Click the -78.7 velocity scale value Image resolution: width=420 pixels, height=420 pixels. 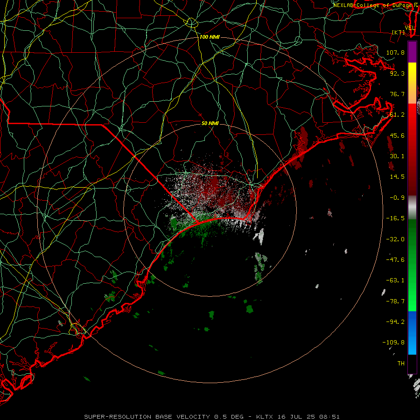pyautogui.click(x=395, y=301)
